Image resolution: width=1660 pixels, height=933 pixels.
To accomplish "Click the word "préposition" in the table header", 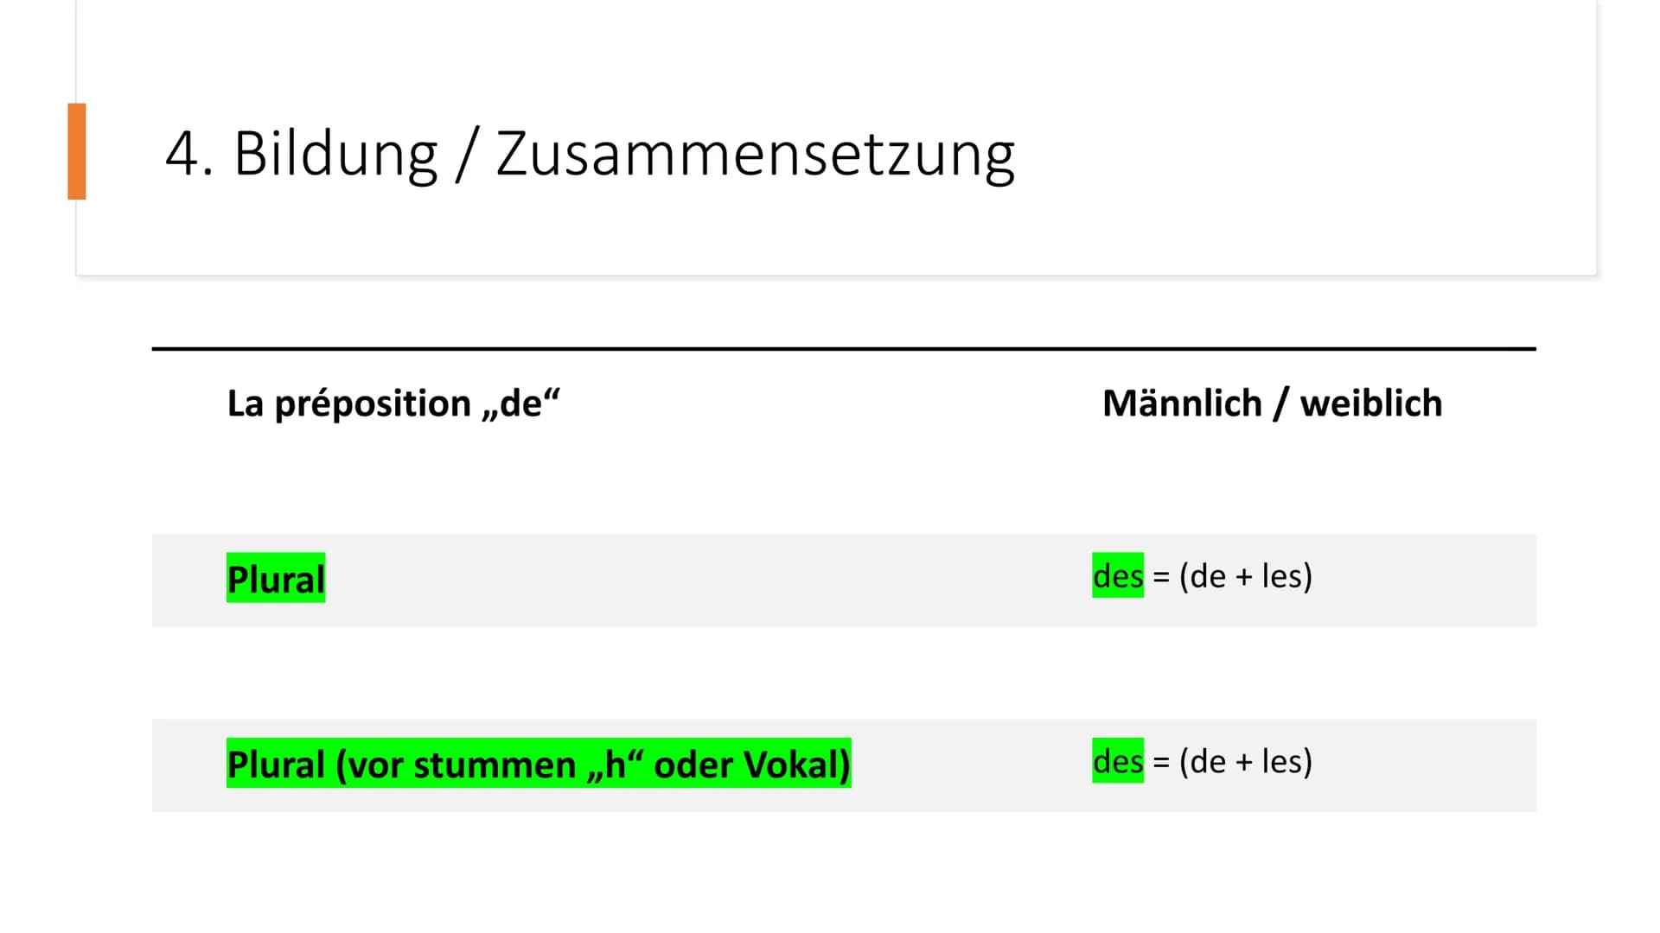I will click(373, 404).
